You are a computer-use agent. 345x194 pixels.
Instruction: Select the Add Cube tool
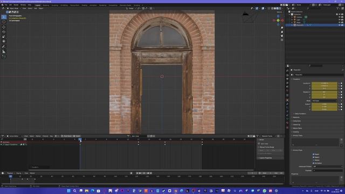pyautogui.click(x=4, y=57)
